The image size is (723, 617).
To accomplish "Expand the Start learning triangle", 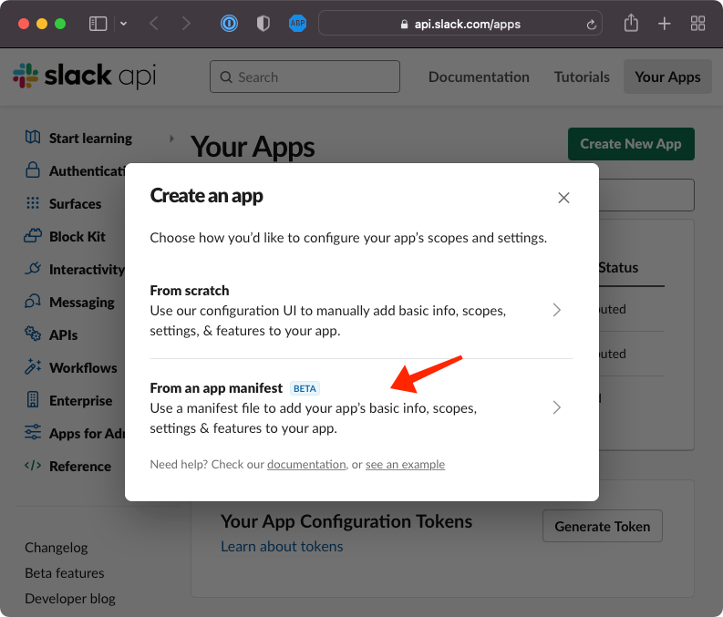I will point(171,139).
